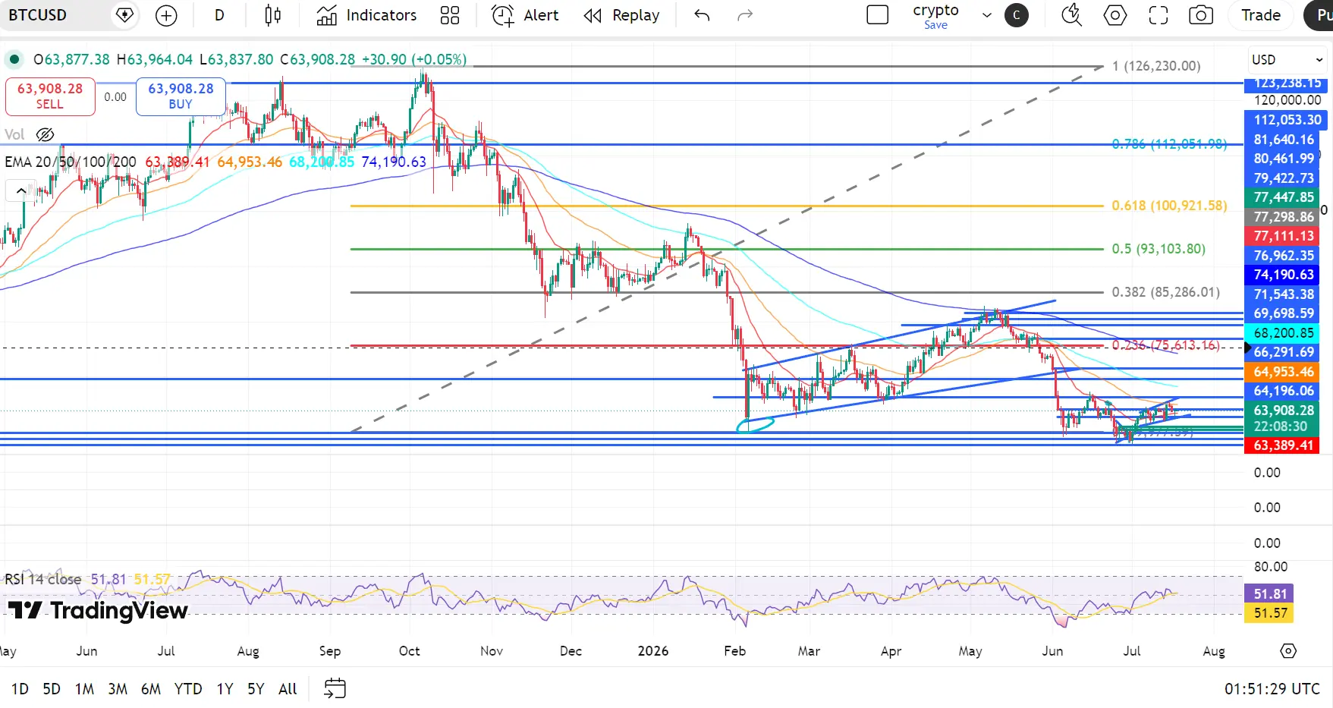The image size is (1333, 708).
Task: Click the green market status dot
Action: click(x=14, y=59)
